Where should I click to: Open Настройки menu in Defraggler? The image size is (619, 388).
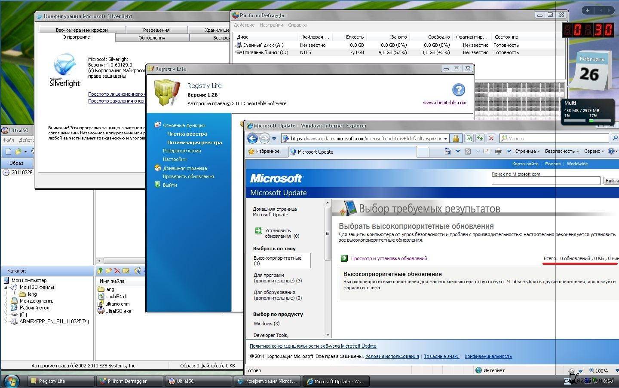pyautogui.click(x=271, y=25)
